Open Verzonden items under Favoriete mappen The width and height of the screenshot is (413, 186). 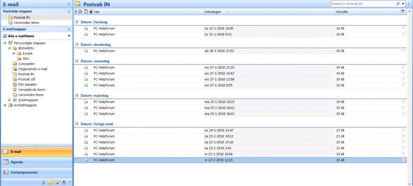[36, 22]
